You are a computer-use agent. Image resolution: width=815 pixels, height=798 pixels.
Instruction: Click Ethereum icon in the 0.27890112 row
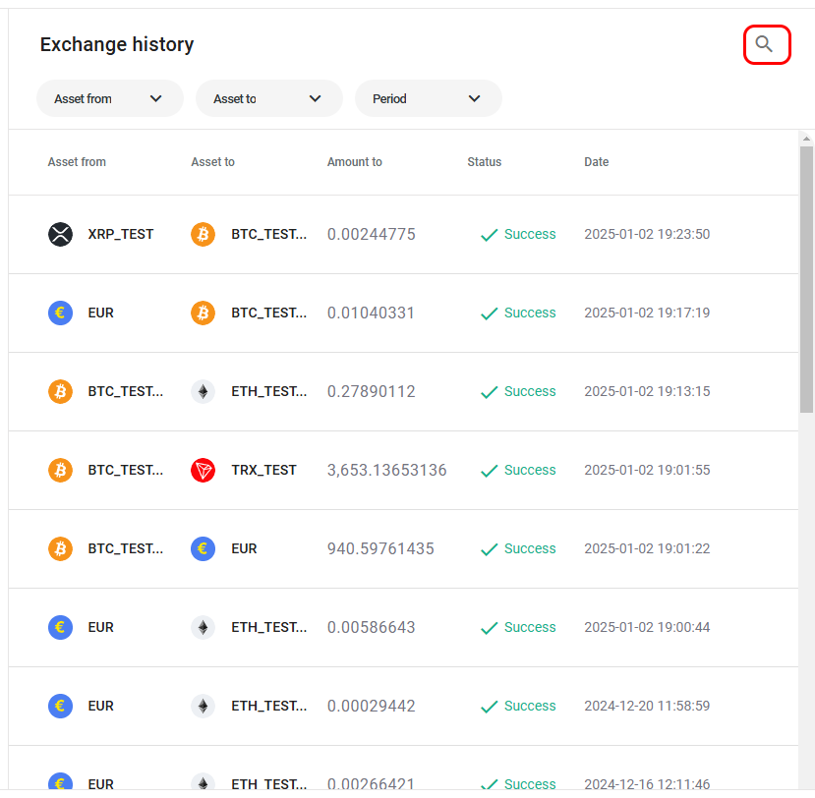click(x=203, y=392)
